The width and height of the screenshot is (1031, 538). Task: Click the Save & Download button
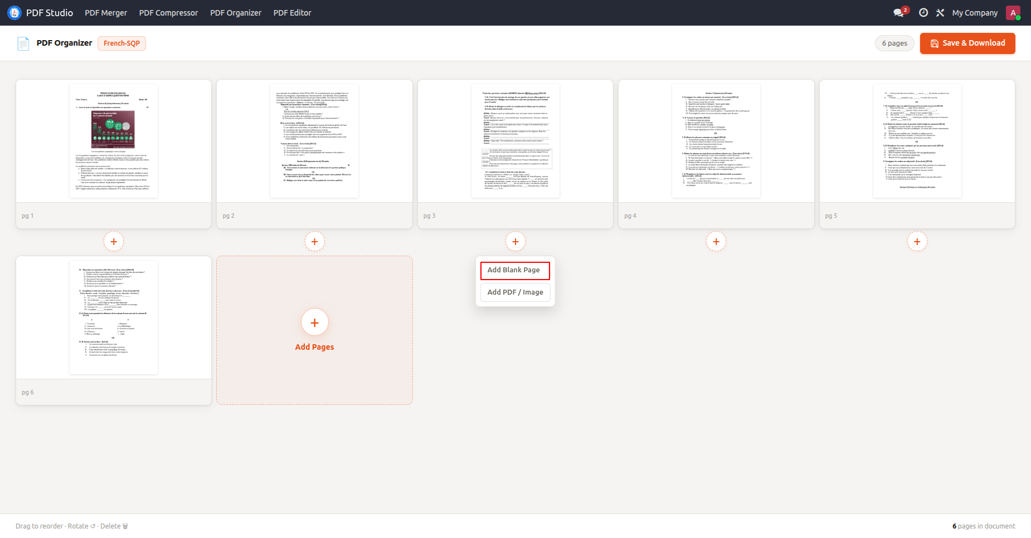tap(967, 43)
